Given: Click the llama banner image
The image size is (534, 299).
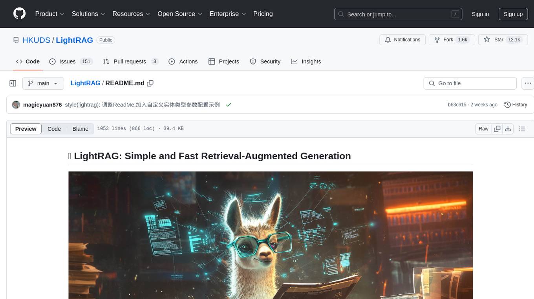Looking at the screenshot, I should point(271,235).
